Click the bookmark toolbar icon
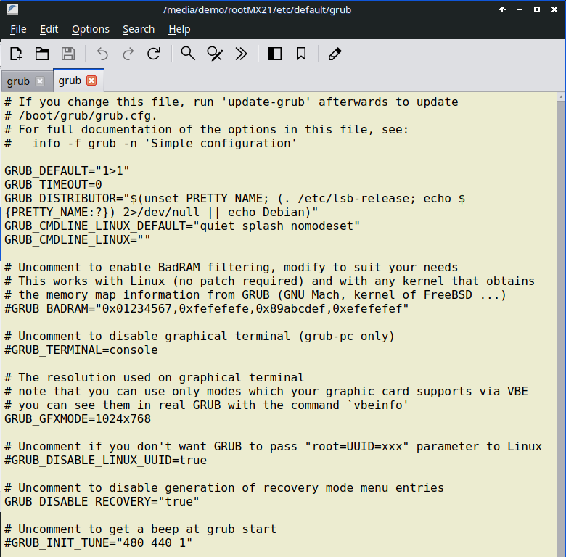Screen dimensions: 566x557 [301, 54]
